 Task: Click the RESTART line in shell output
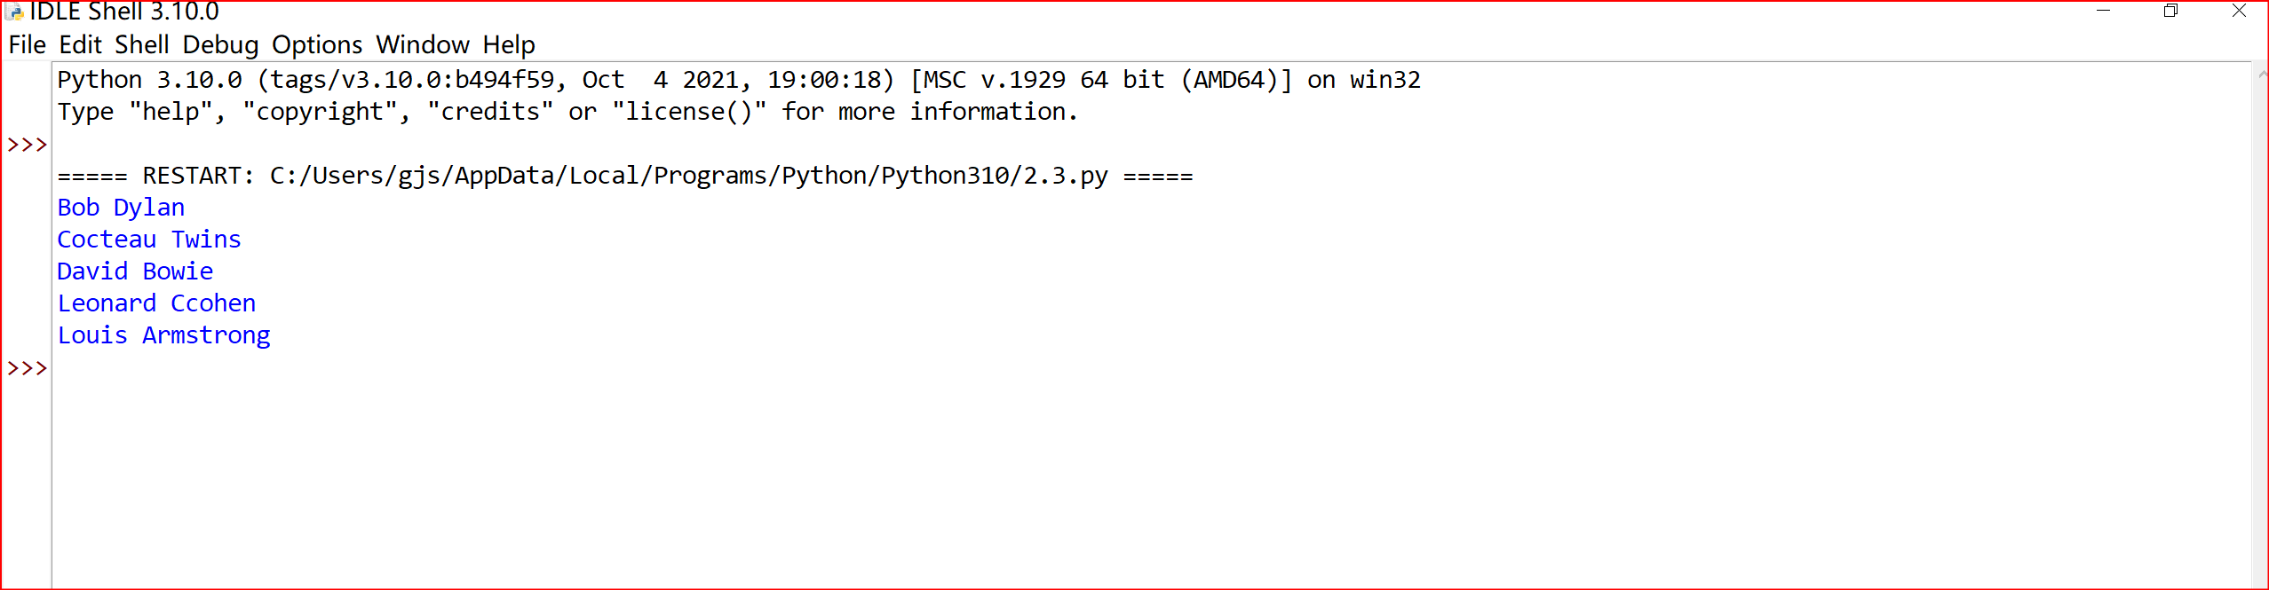tap(625, 176)
